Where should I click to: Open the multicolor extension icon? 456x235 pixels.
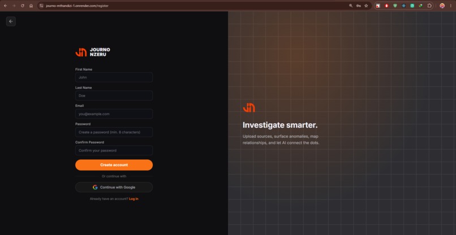420,6
